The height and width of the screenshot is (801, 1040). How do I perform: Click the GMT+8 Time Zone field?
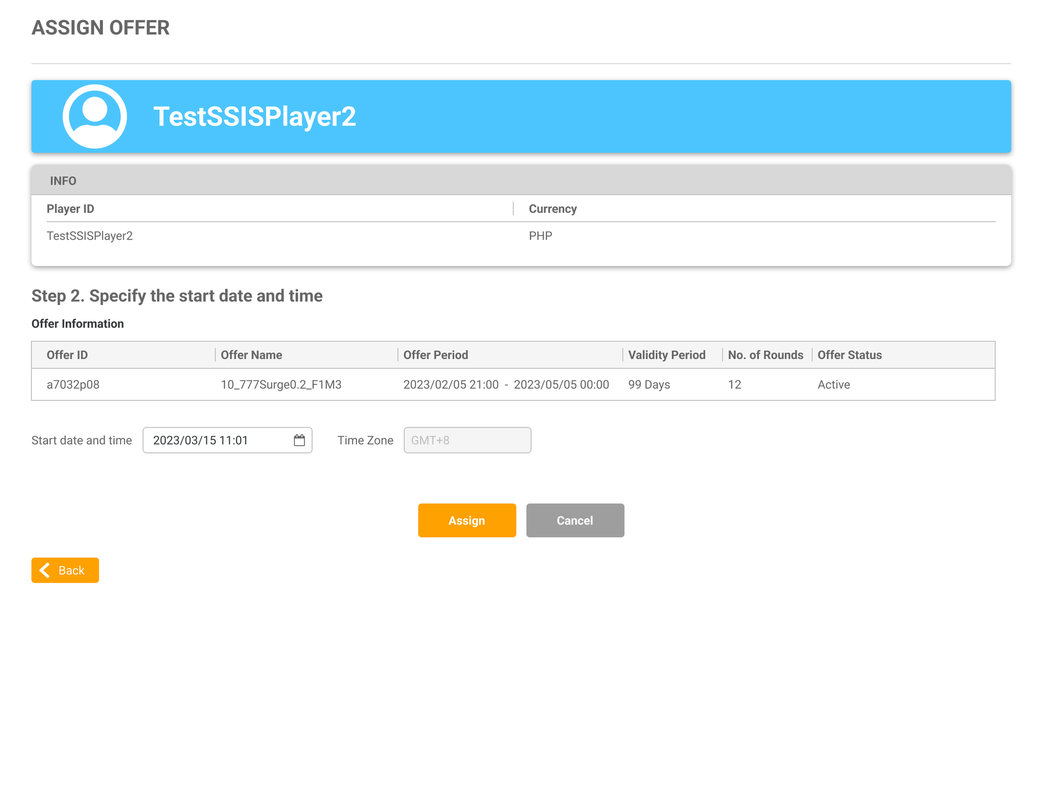[x=467, y=440]
